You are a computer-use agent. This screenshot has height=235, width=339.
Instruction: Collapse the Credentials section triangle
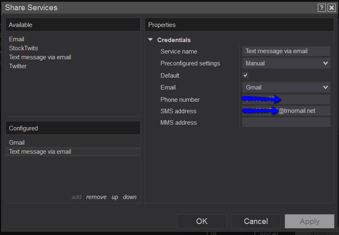[151, 40]
